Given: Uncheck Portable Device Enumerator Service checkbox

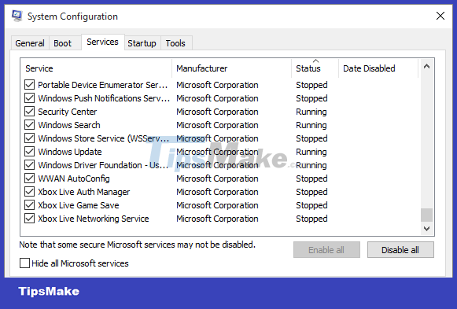Looking at the screenshot, I should tap(29, 85).
